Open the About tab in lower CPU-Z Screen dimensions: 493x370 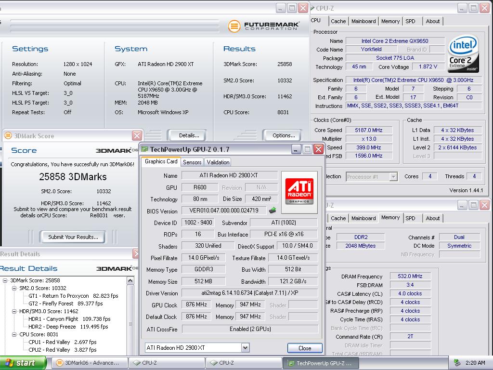433,218
